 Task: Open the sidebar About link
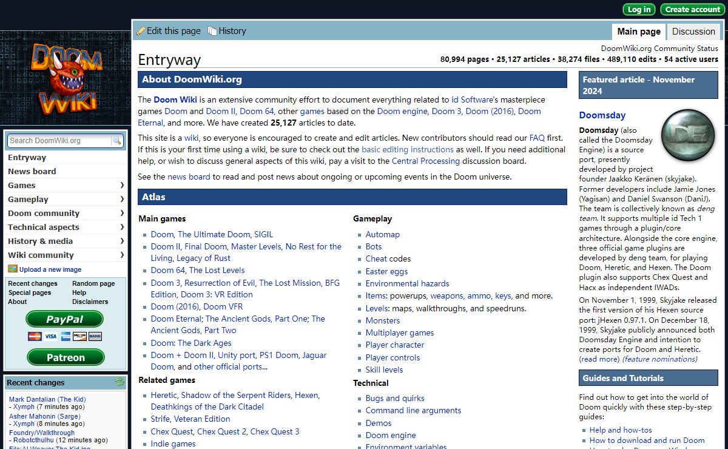click(18, 302)
